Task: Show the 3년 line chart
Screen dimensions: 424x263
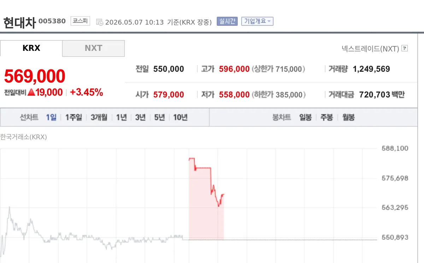Action: pyautogui.click(x=140, y=117)
